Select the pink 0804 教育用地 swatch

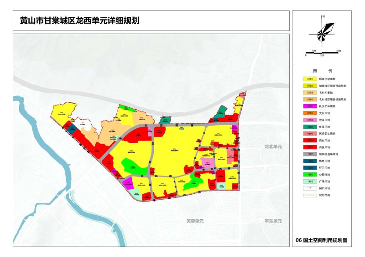pos(310,120)
